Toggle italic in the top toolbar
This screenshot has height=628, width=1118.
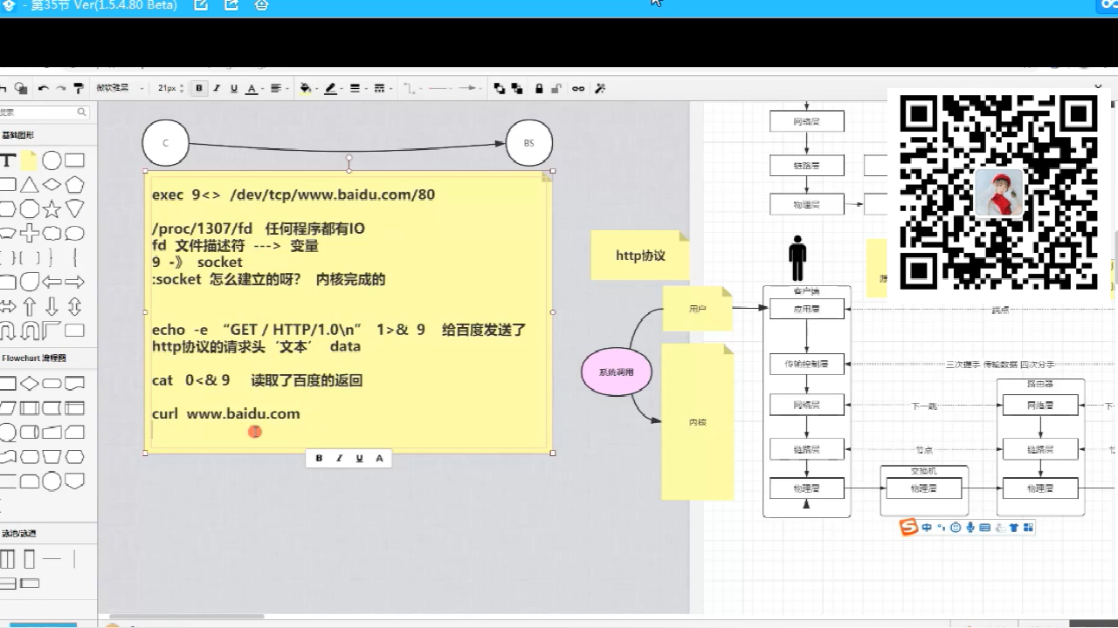point(217,88)
